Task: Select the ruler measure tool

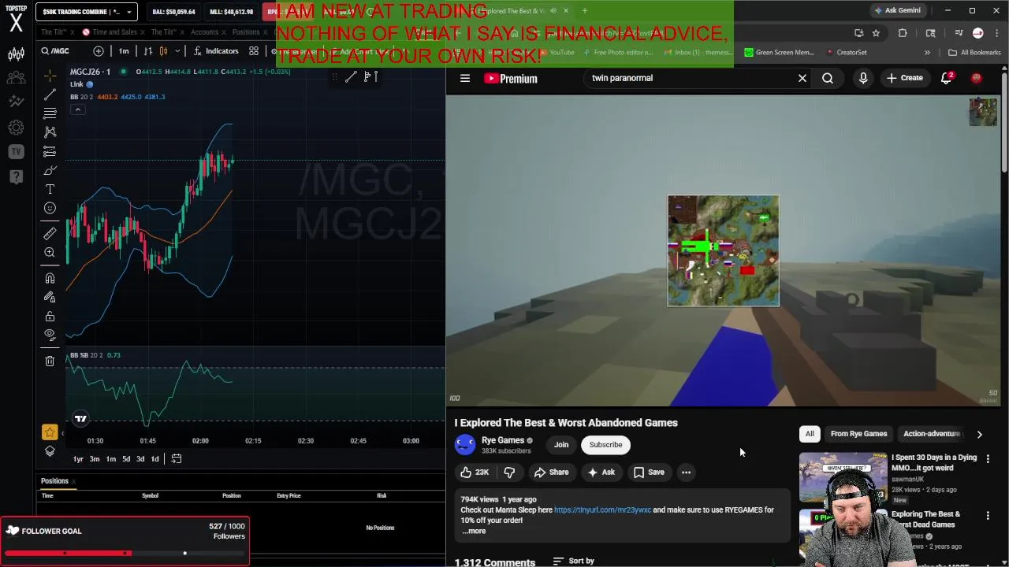Action: 50,234
